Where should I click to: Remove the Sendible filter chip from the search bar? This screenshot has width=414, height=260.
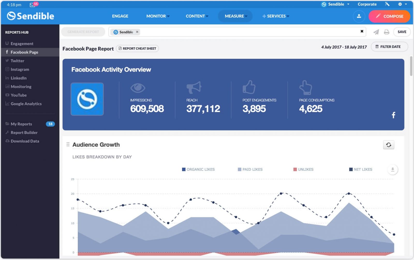[x=137, y=32]
